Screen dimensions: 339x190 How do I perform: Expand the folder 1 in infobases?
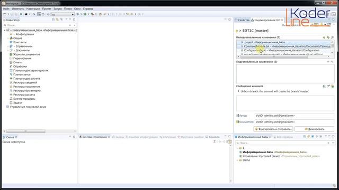(237, 148)
